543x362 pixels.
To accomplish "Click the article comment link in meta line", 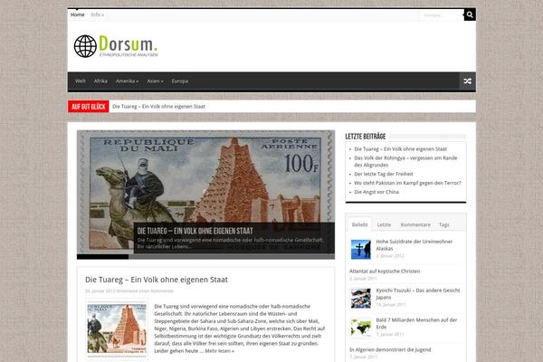I will [145, 291].
